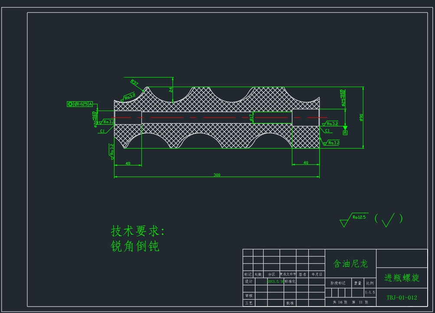Viewport: 435px width, 313px height.
Task: Click the 年月日 cell
Action: (x=317, y=274)
